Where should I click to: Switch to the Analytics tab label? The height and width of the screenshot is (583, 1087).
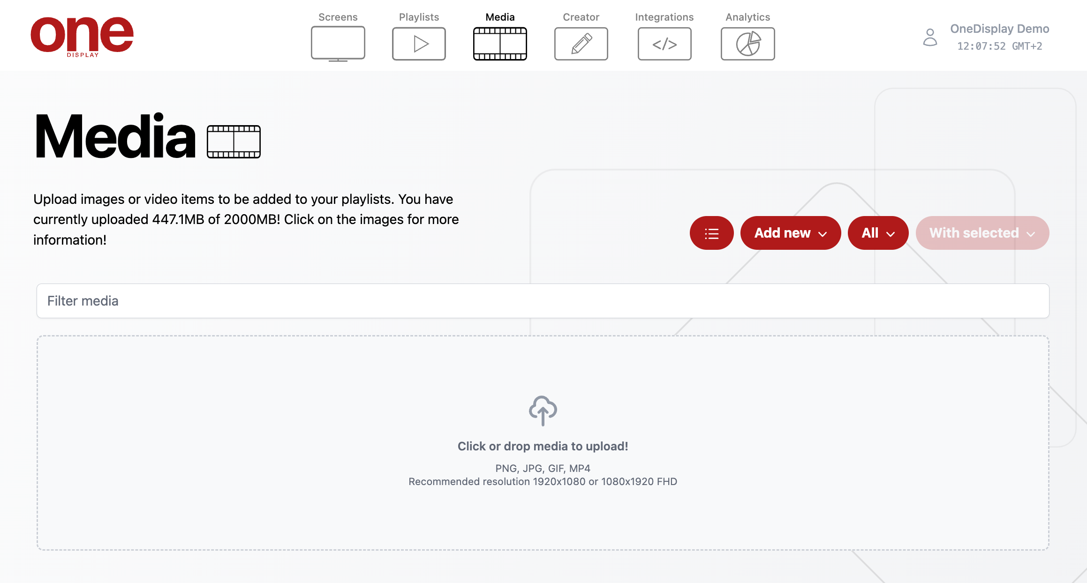tap(747, 17)
